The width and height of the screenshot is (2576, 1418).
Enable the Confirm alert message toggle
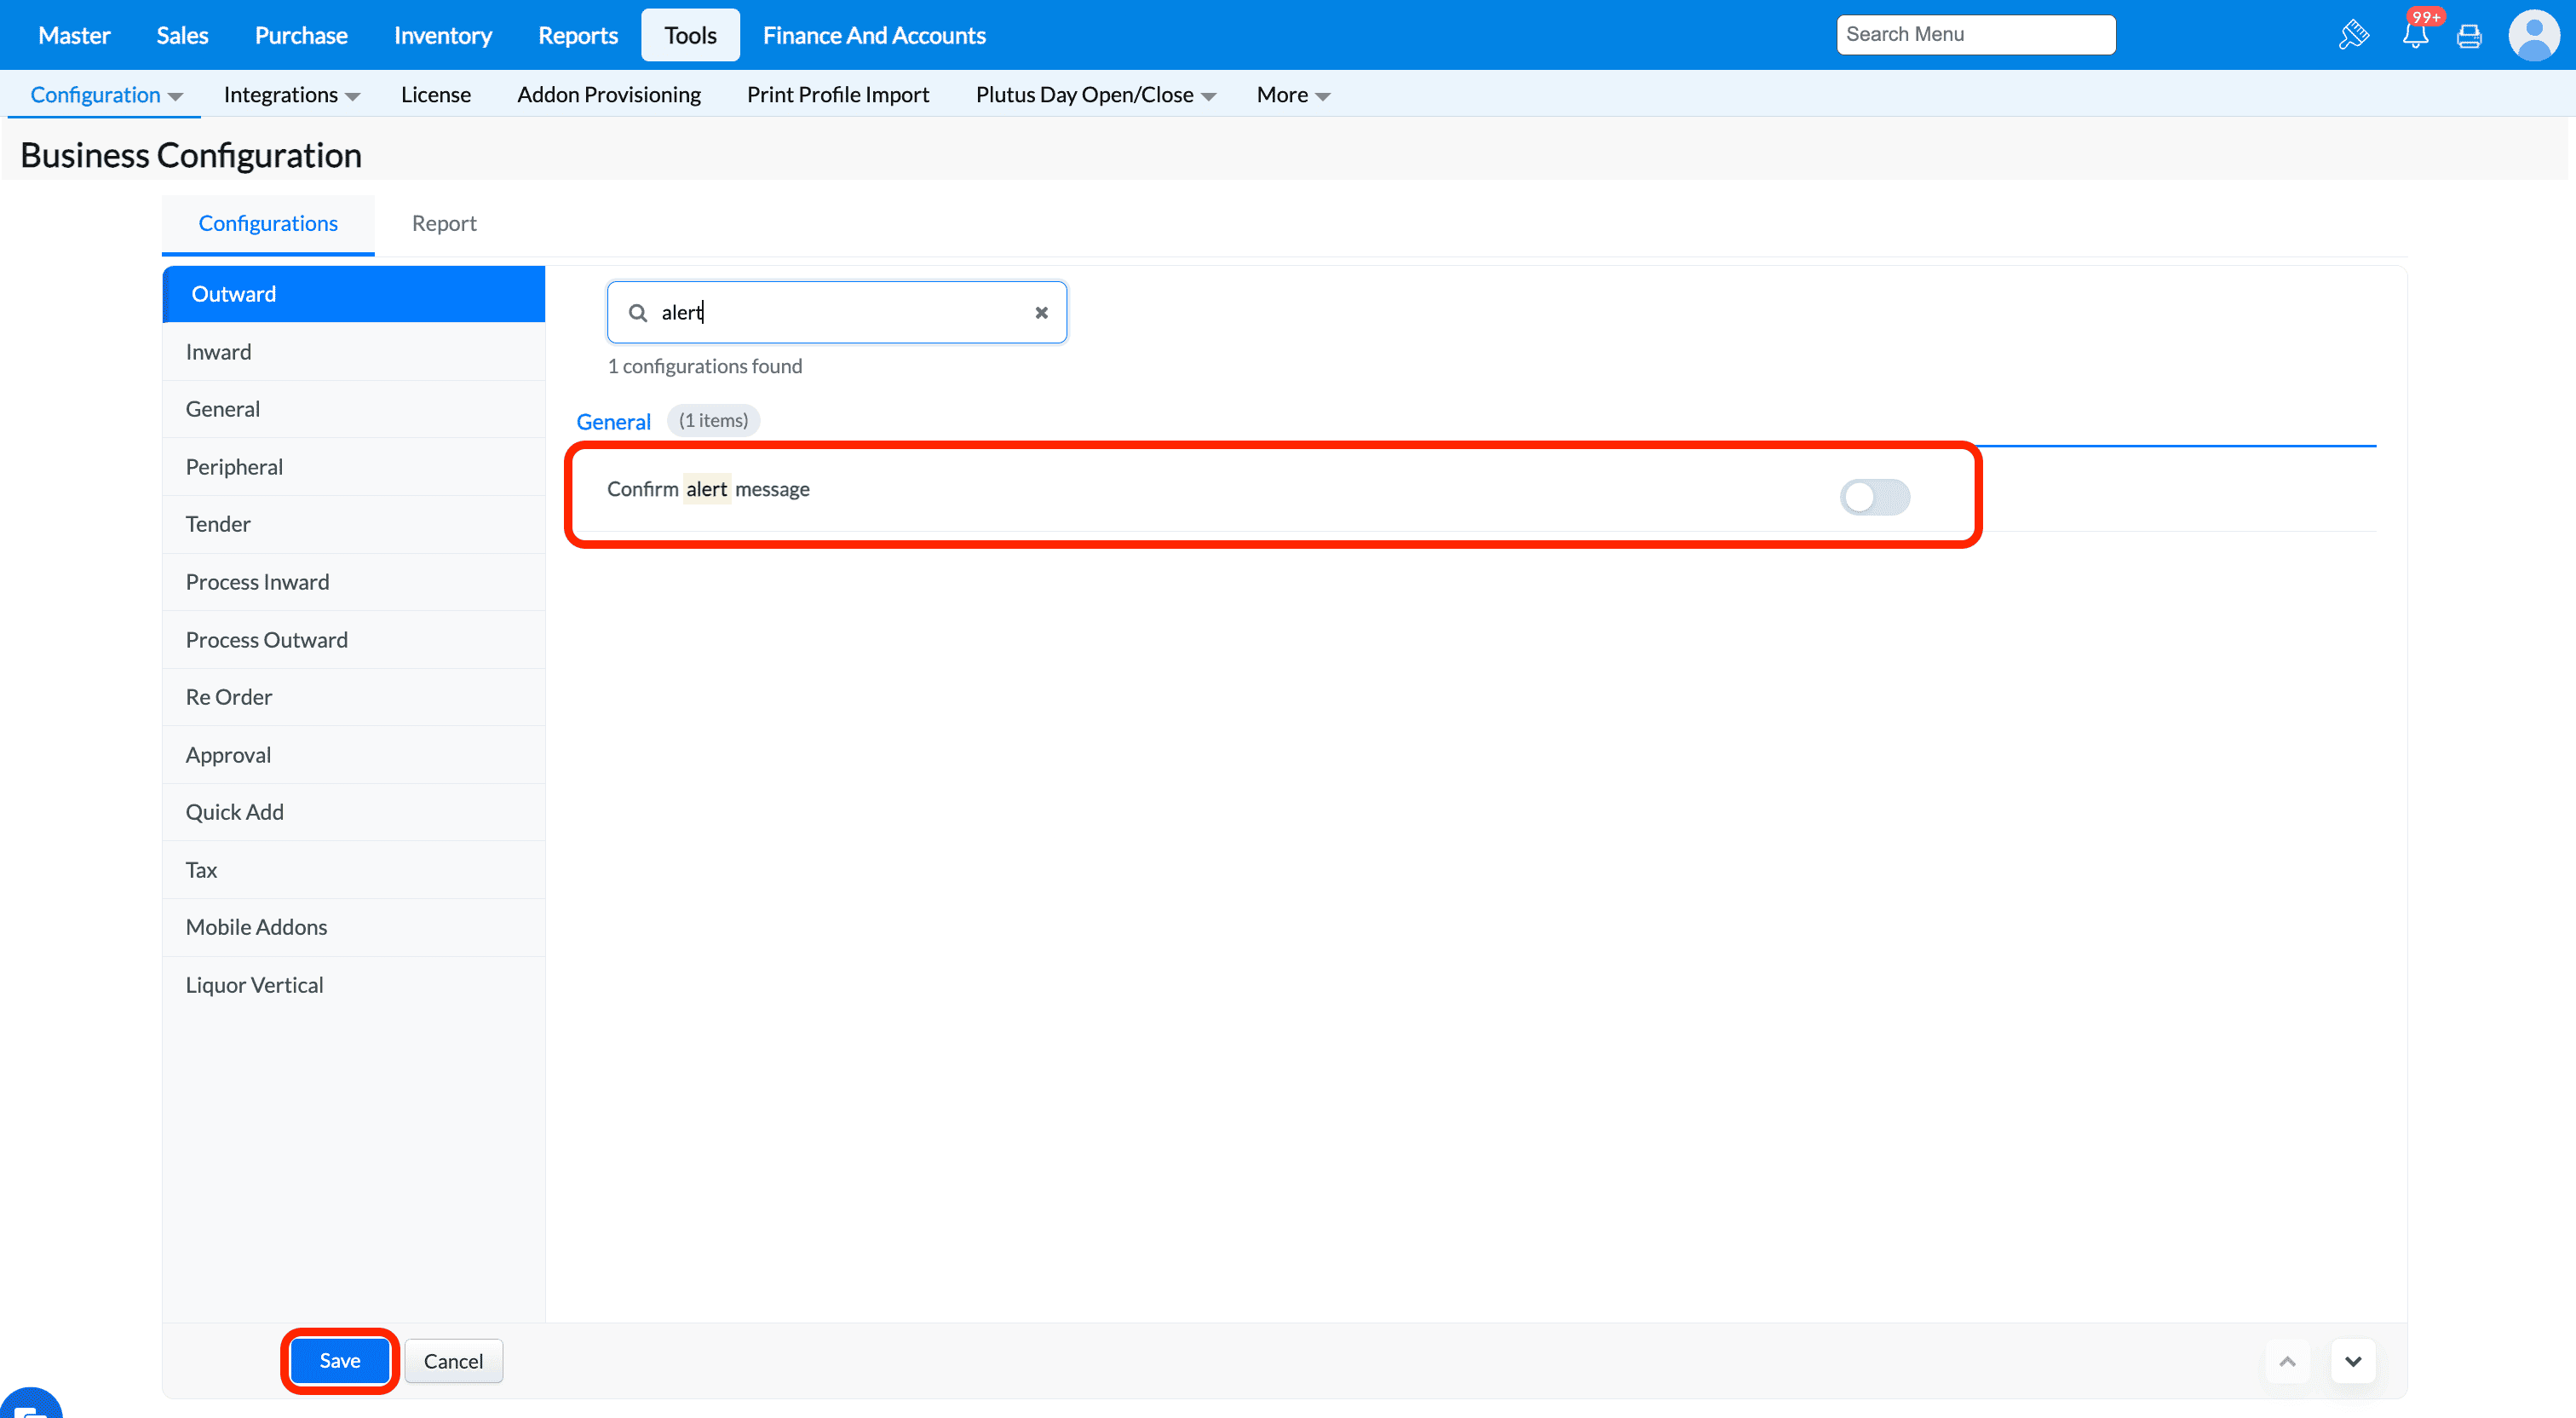(1874, 498)
